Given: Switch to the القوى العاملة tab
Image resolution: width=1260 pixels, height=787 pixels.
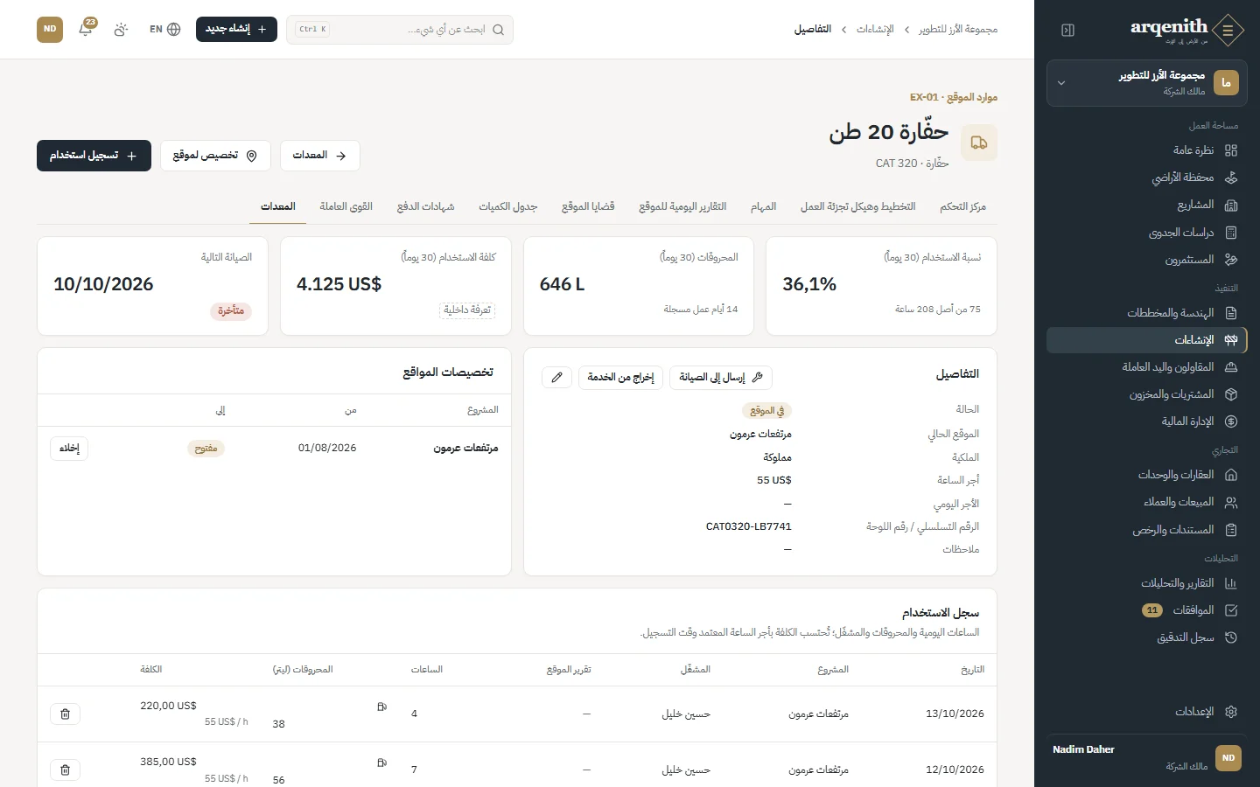Looking at the screenshot, I should (346, 206).
